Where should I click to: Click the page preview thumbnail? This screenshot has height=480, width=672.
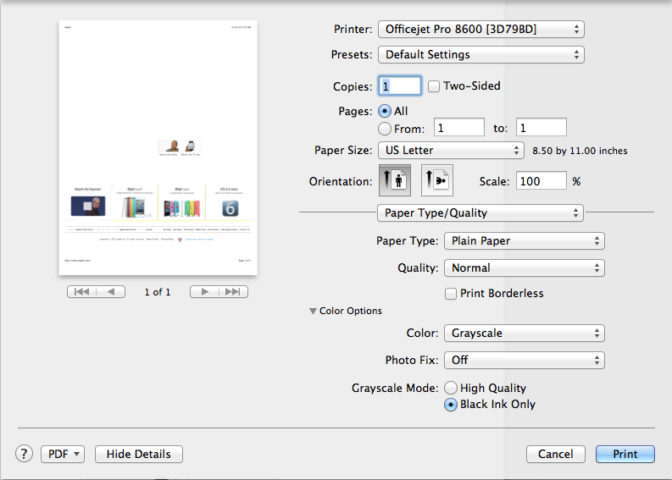click(157, 147)
